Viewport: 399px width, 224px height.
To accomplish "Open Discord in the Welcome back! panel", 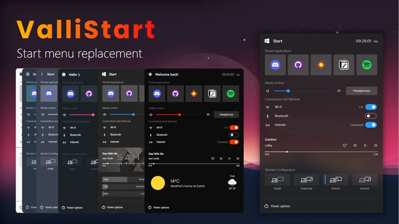I will point(157,94).
